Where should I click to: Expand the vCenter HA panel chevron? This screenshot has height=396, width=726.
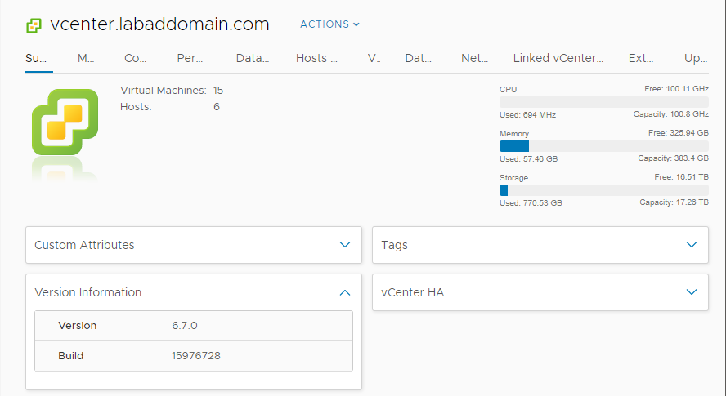click(x=692, y=292)
